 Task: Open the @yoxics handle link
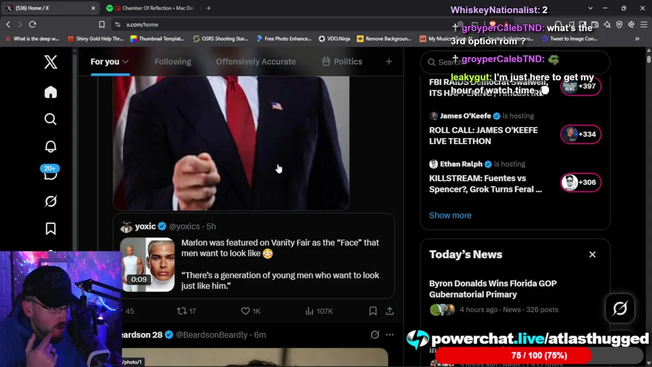coord(184,226)
